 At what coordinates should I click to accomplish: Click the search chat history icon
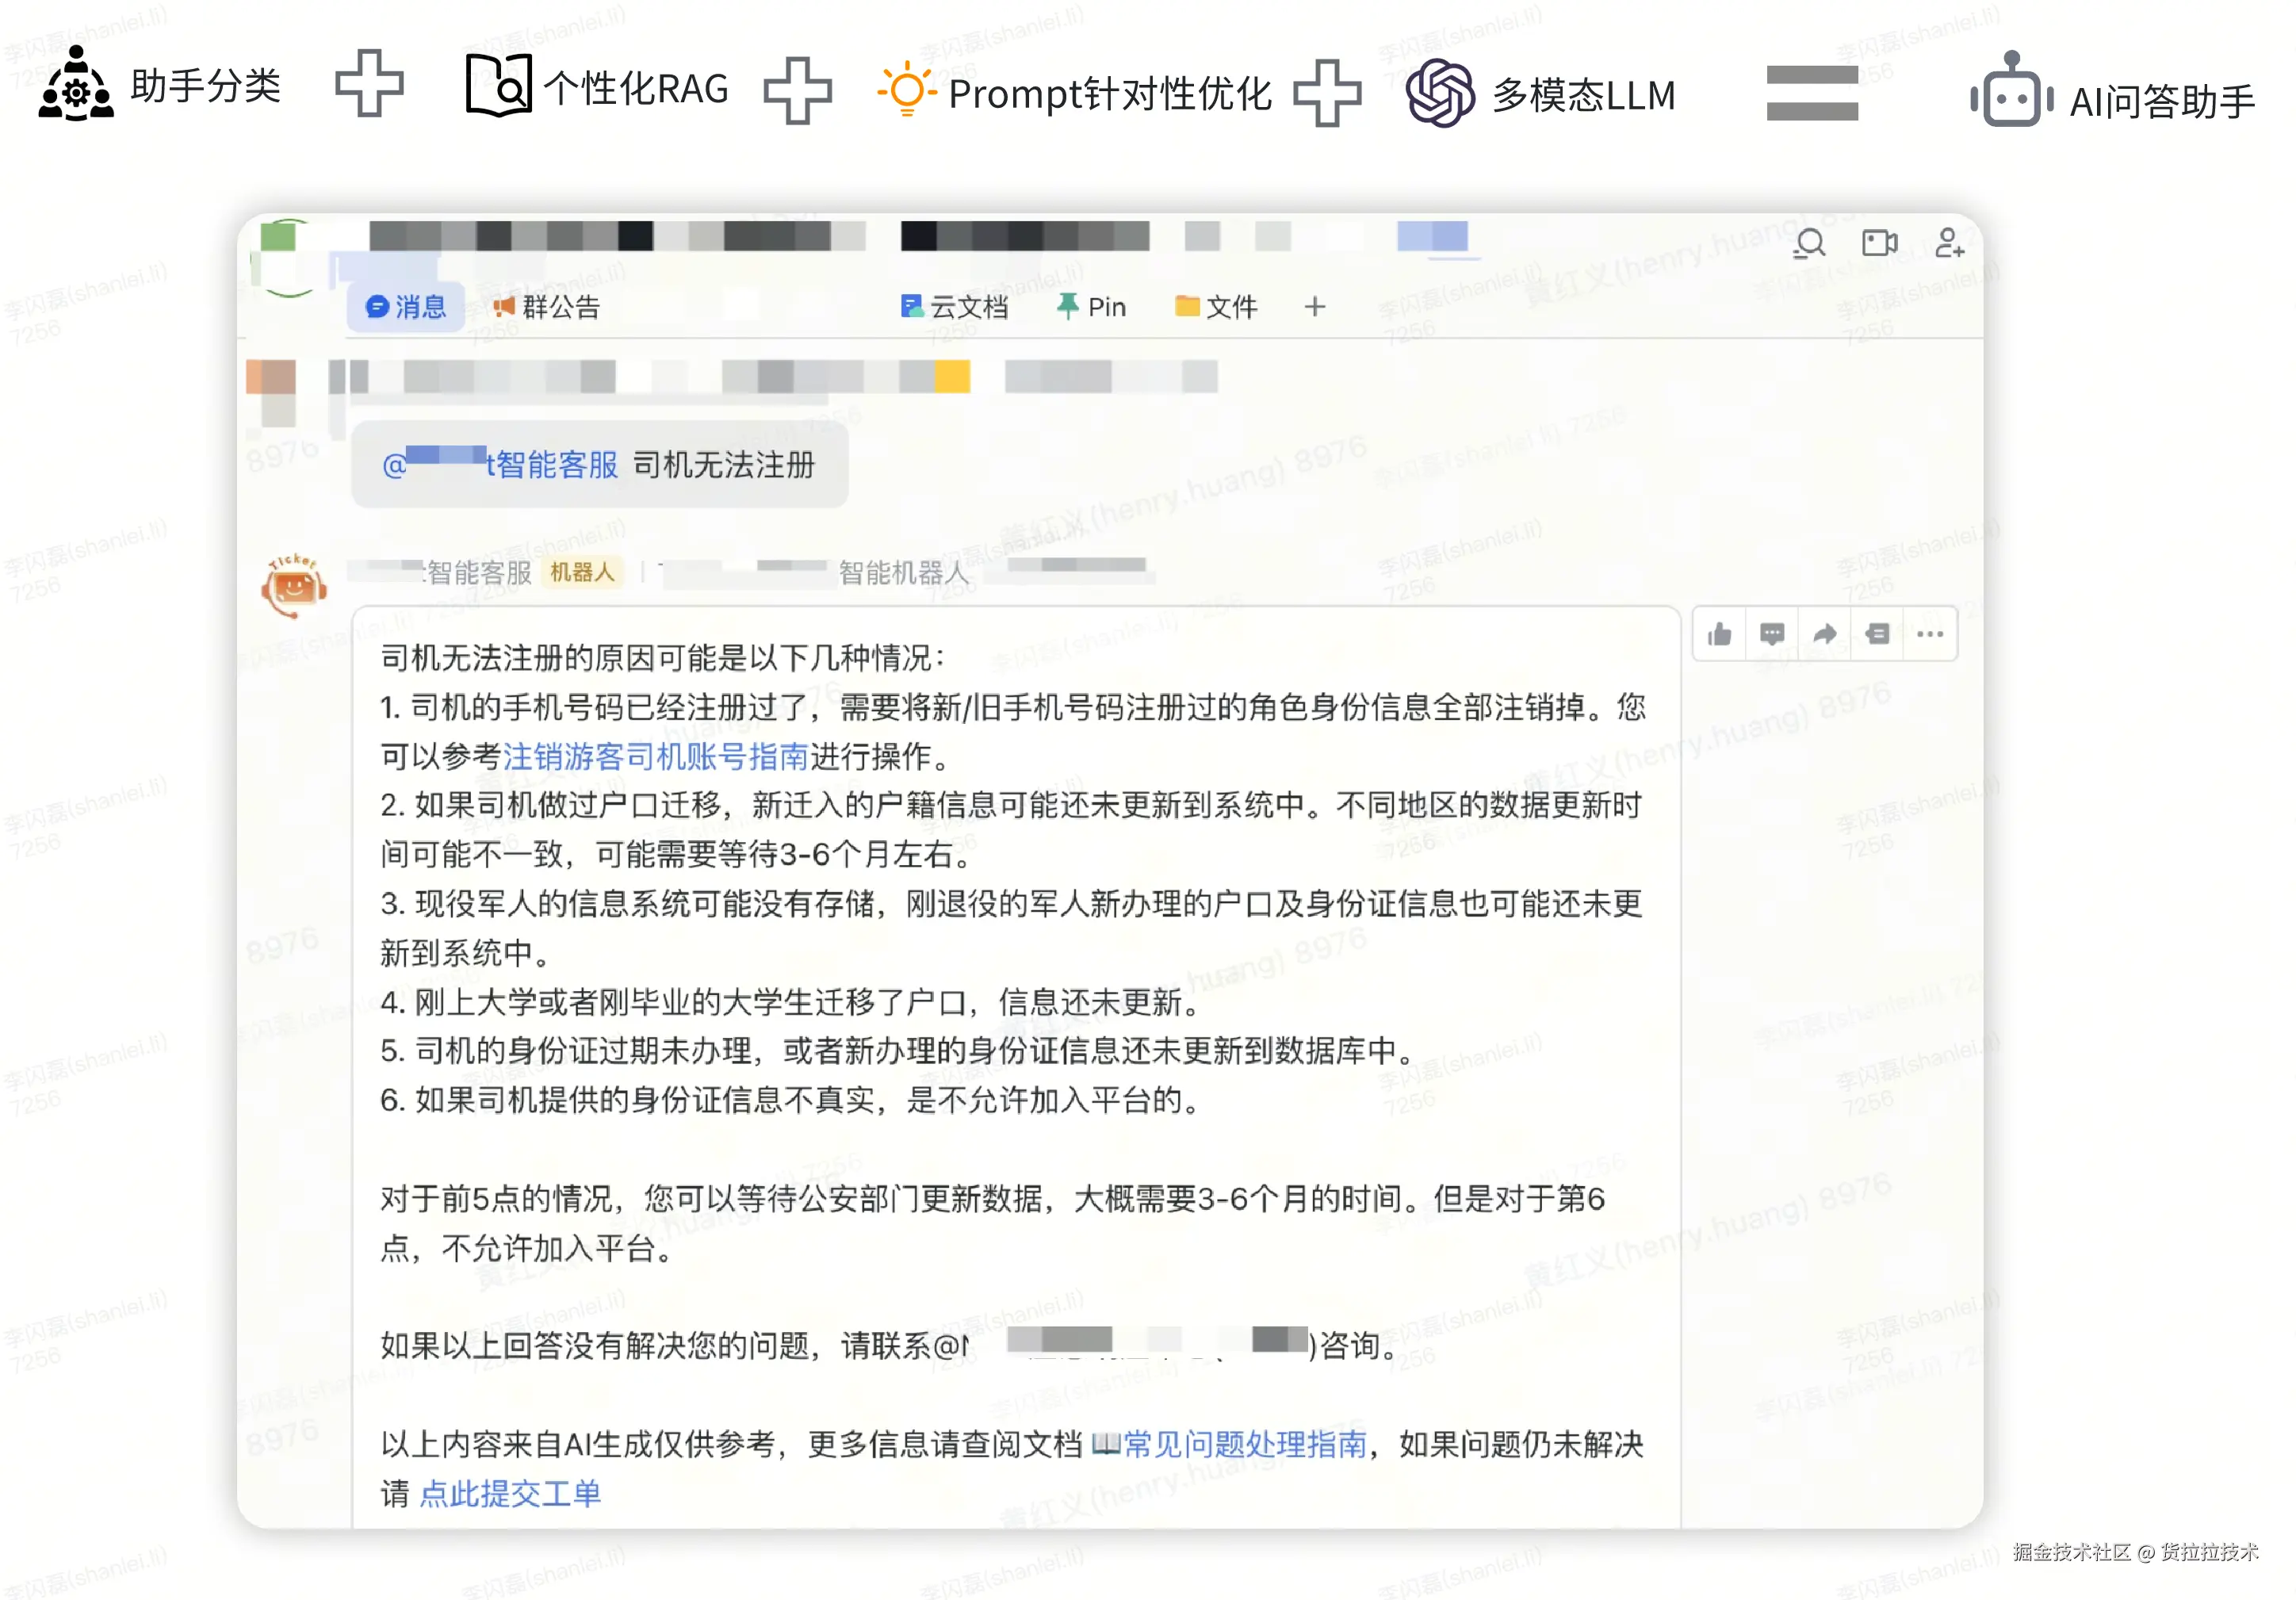pos(1809,243)
